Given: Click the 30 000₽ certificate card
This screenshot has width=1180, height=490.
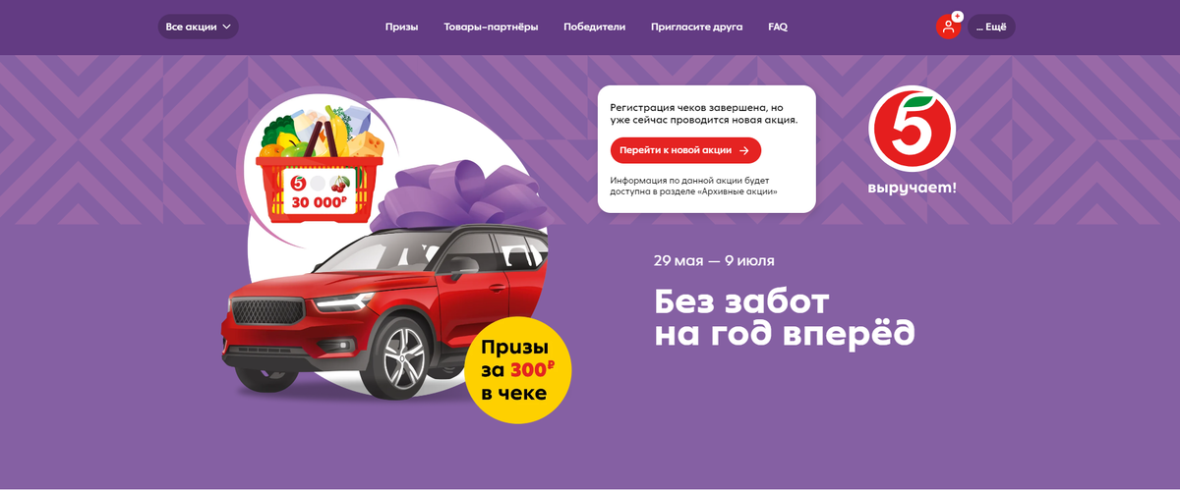Looking at the screenshot, I should (x=319, y=191).
